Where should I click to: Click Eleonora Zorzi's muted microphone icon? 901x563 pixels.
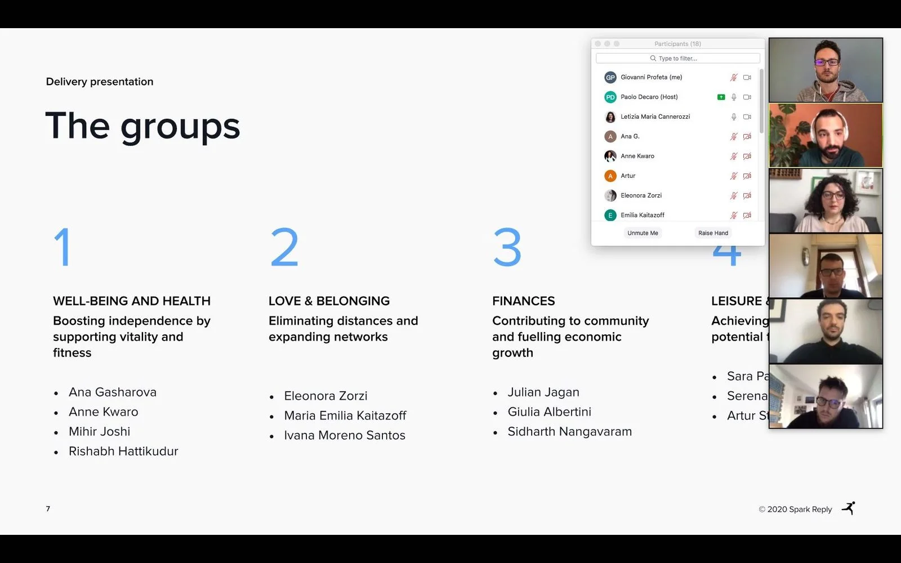[x=734, y=196]
